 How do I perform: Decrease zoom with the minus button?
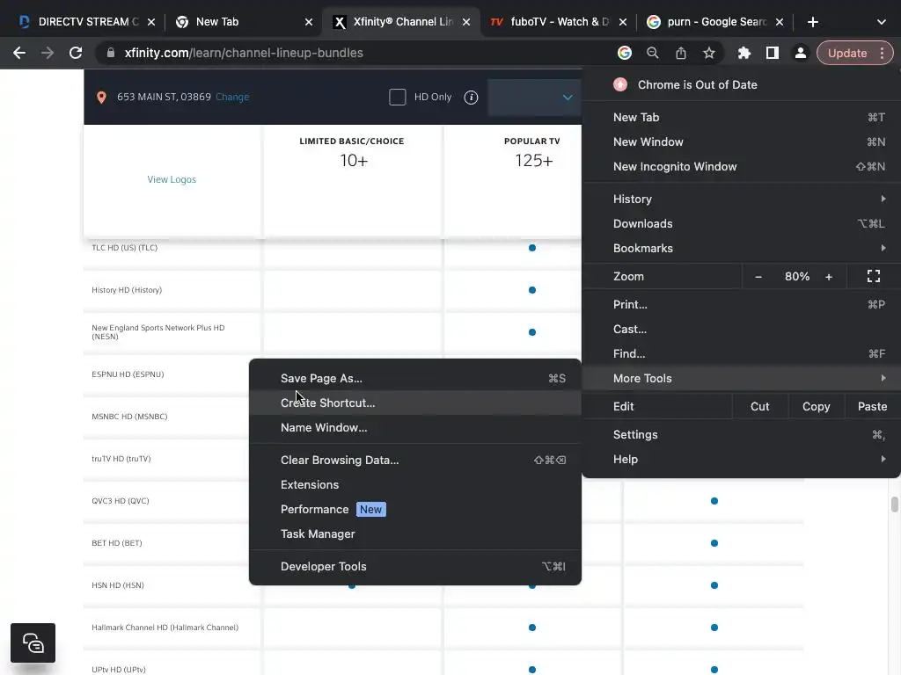coord(758,277)
